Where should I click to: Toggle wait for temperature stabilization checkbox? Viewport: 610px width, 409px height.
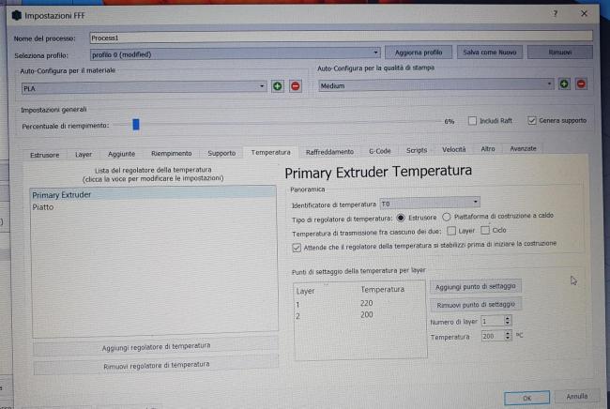point(297,248)
